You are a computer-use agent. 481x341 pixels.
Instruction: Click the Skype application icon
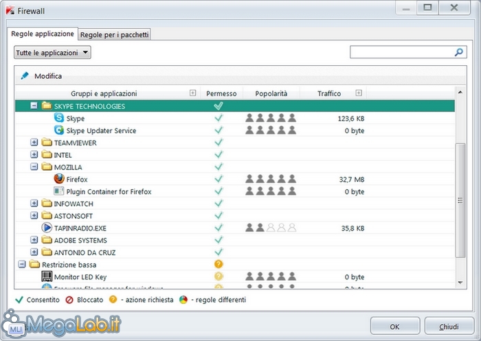[x=59, y=117]
